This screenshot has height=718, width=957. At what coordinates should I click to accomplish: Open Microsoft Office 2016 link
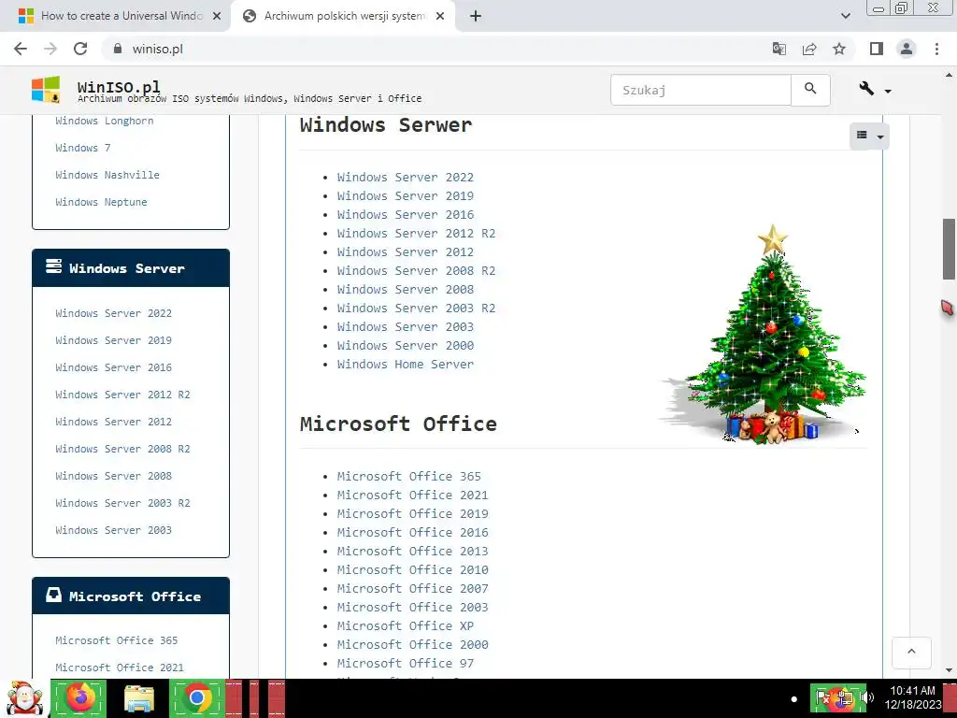pyautogui.click(x=412, y=532)
